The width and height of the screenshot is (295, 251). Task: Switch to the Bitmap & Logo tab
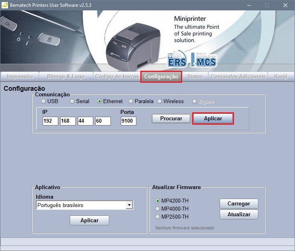coord(66,77)
